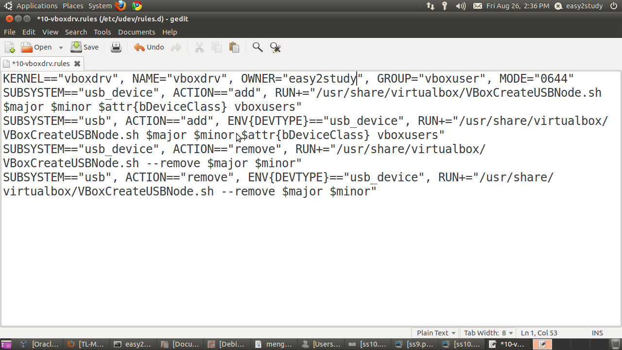Click the Redo arrow icon
The image size is (622, 350).
(176, 47)
